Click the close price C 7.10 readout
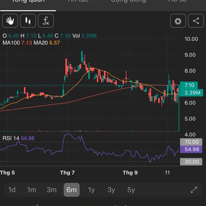 [x=62, y=36]
